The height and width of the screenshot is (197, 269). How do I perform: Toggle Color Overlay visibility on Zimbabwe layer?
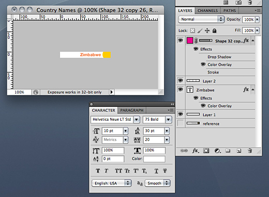(x=203, y=105)
